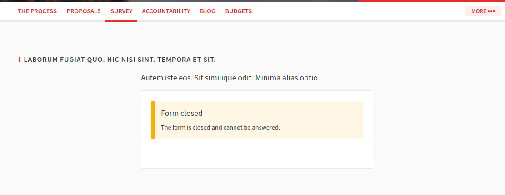
Task: Click the orange bar on the callout
Action: (153, 120)
